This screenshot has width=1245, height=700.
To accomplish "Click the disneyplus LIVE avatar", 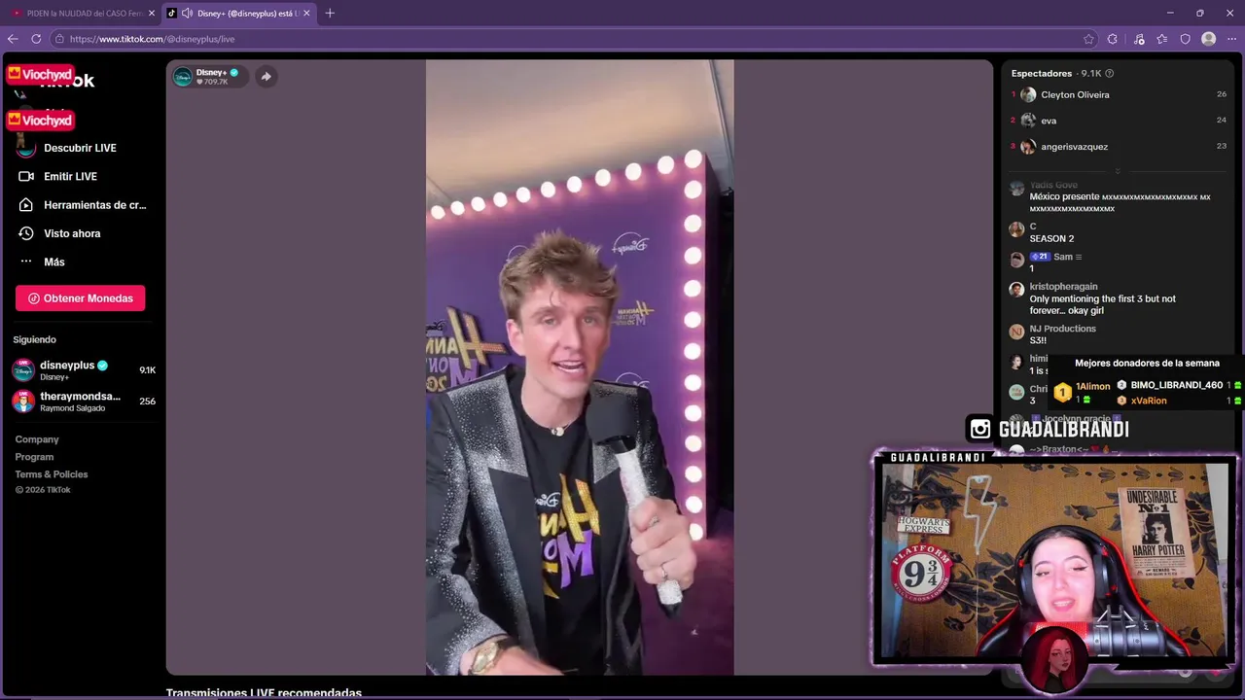I will coord(23,370).
